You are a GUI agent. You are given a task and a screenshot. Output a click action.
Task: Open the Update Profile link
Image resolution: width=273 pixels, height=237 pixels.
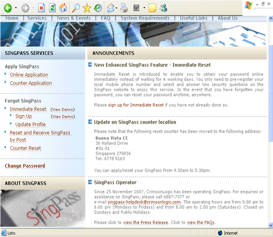click(x=31, y=124)
